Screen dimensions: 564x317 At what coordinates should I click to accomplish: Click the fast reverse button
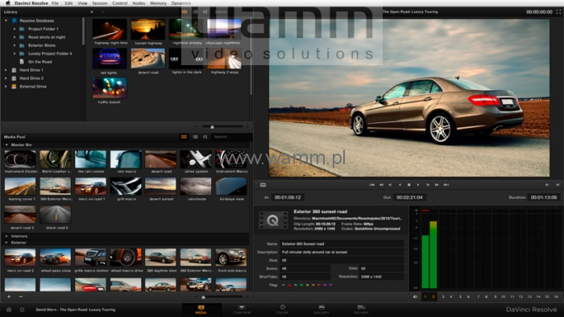click(381, 185)
